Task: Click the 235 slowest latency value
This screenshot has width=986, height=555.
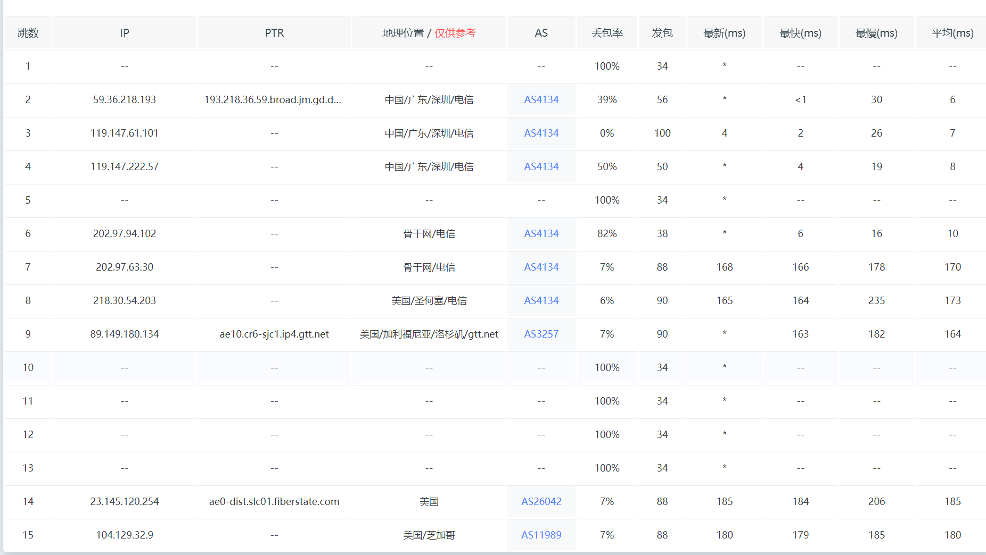Action: [x=877, y=300]
